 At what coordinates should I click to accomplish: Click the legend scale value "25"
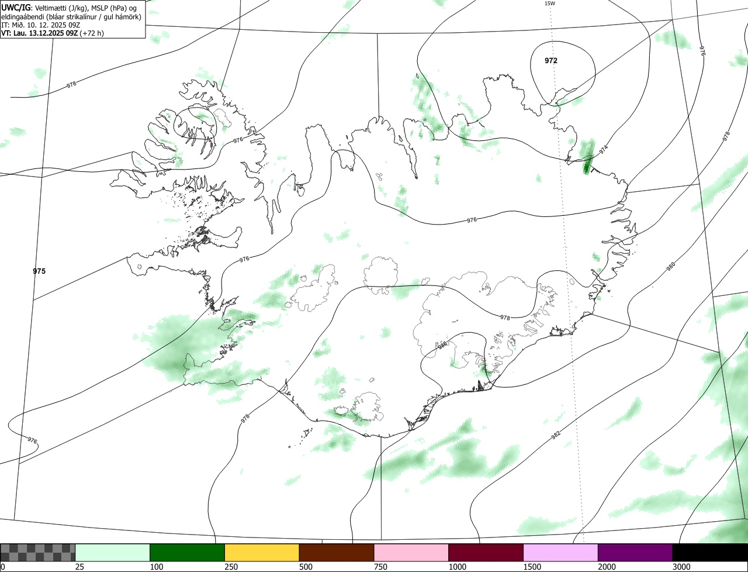79,567
